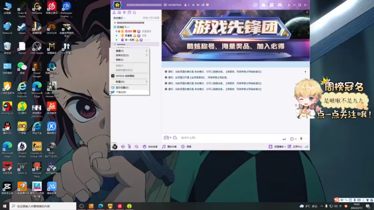Open the 应用中心 app center button
This screenshot has height=210, width=374.
295,147
